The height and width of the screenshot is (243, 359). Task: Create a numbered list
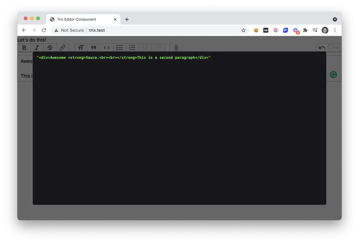[x=132, y=48]
